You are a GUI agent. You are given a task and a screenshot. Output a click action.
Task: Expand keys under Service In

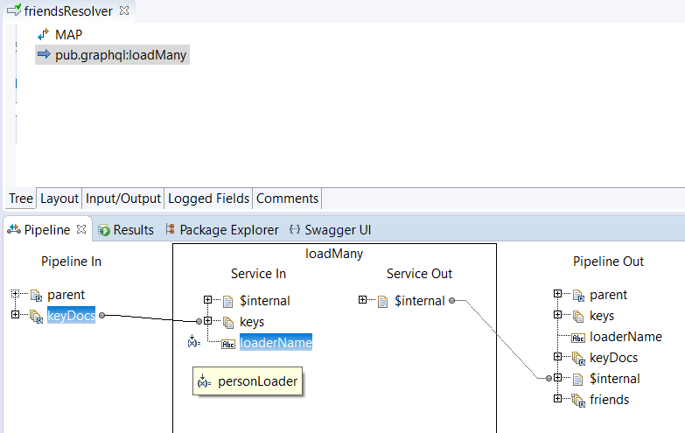[208, 321]
